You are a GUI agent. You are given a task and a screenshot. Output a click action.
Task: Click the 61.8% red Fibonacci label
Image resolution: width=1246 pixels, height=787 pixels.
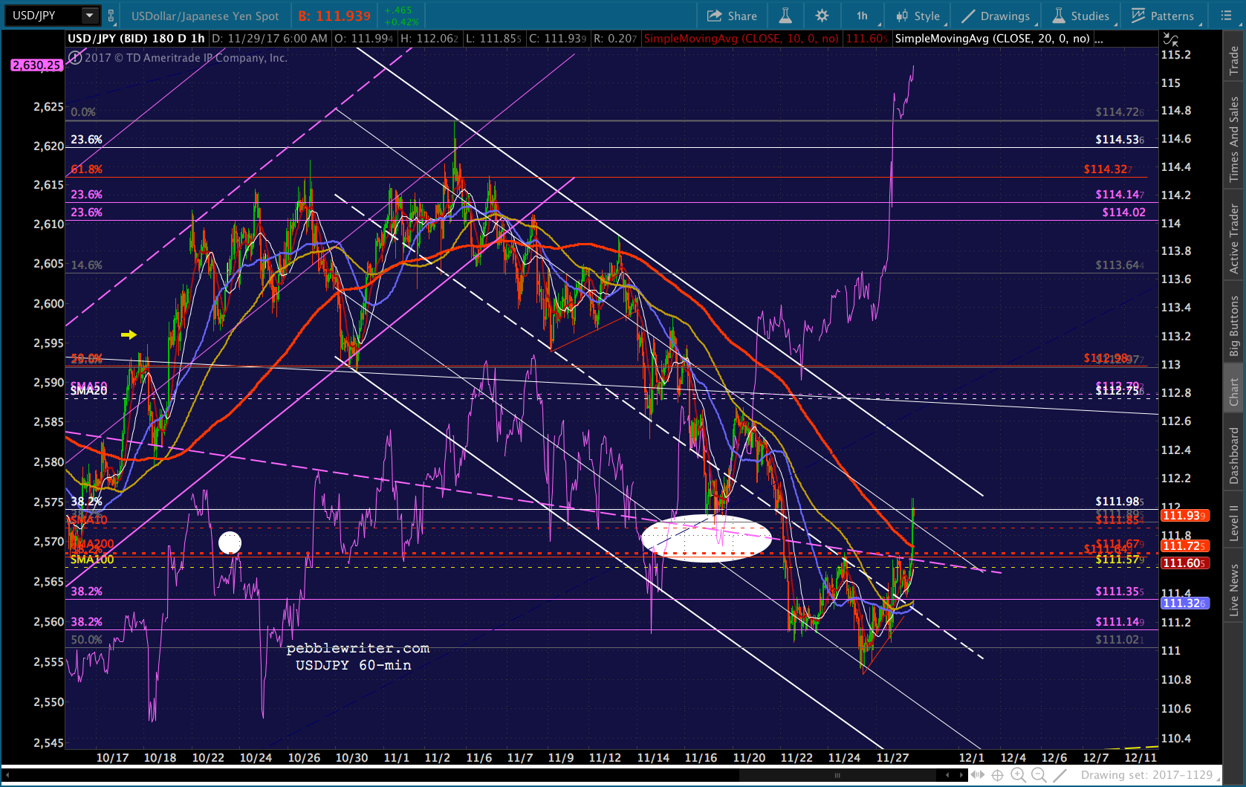86,169
